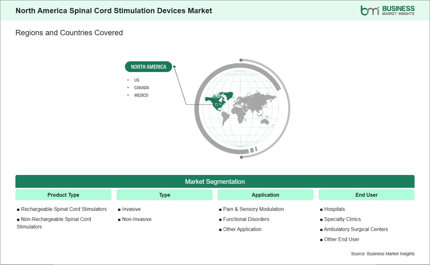Click Rechargeable Spinal Cord Stimulators item
Image resolution: width=430 pixels, height=265 pixels.
pos(62,209)
